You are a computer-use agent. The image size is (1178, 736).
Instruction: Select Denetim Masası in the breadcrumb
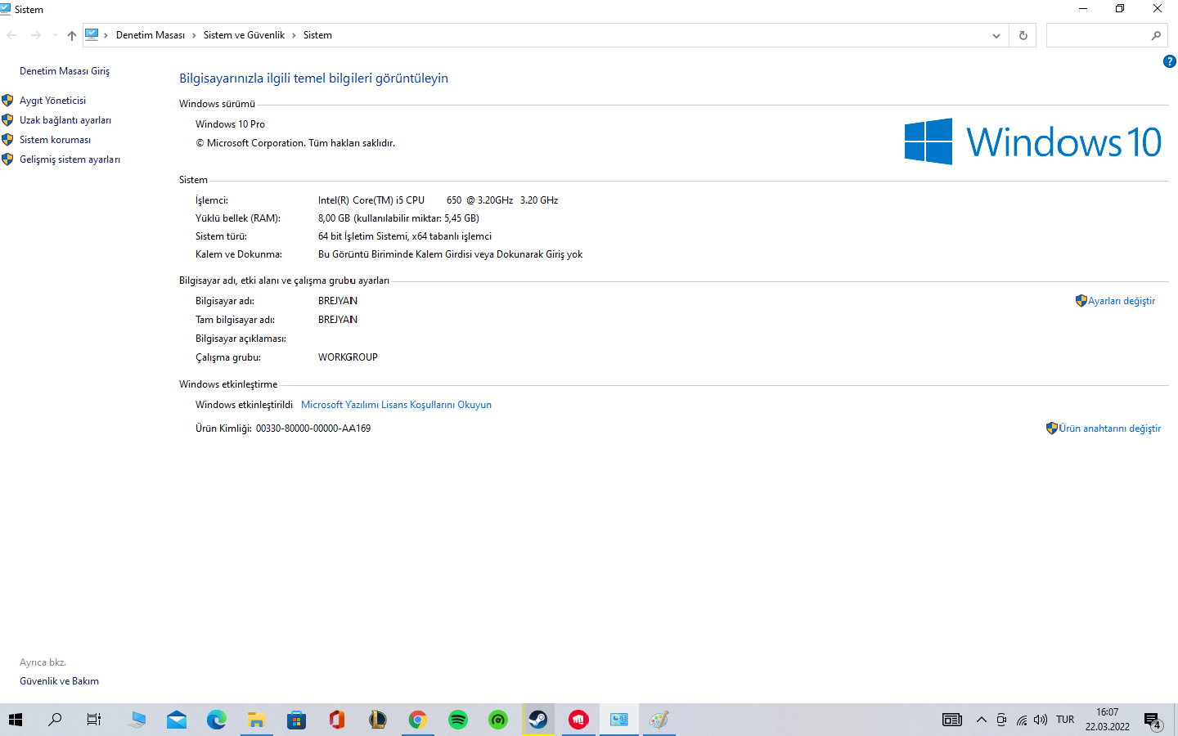click(151, 35)
